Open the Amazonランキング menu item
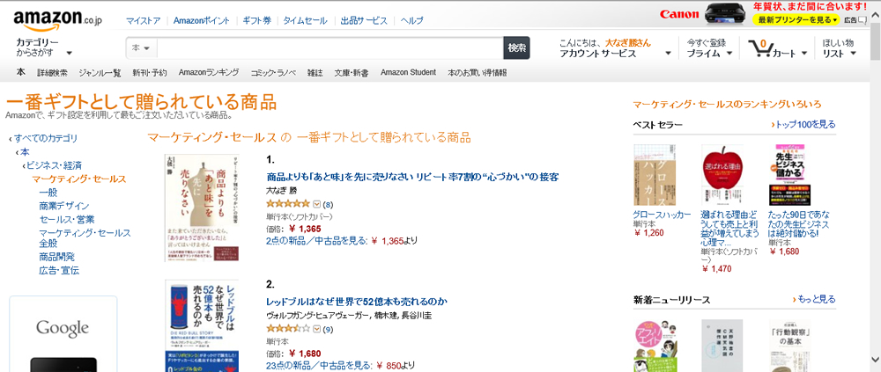The image size is (881, 372). tap(209, 72)
